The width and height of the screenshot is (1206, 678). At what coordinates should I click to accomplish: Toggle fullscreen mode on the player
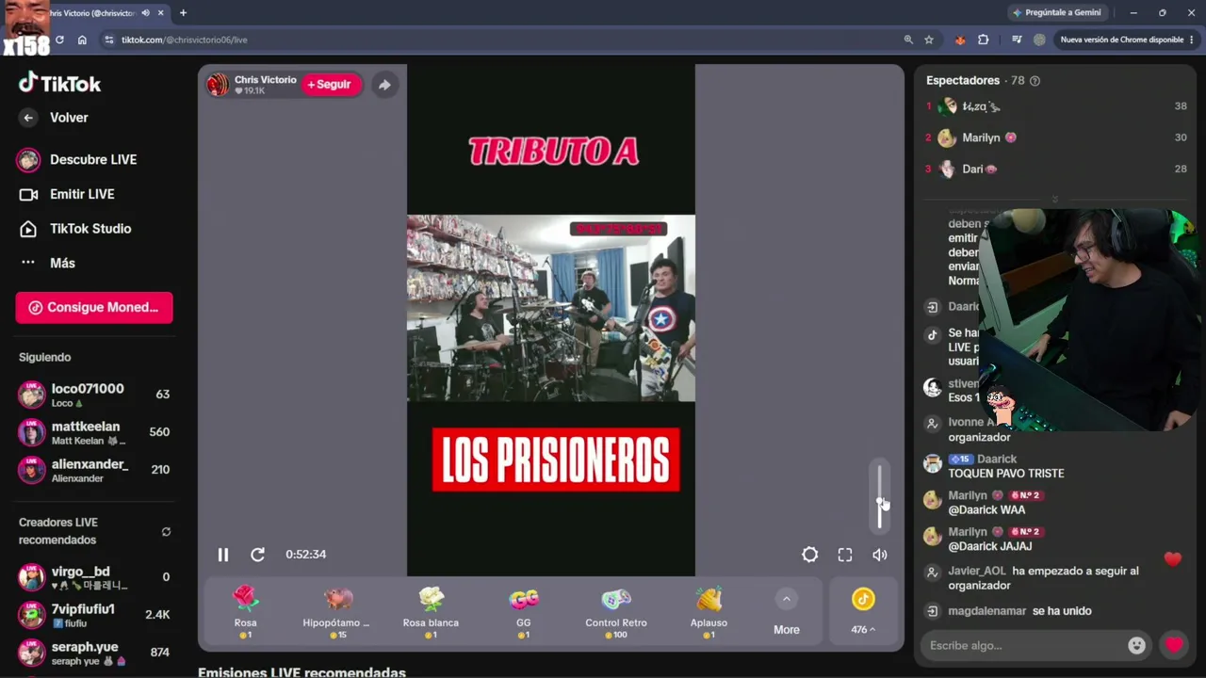[x=845, y=555]
